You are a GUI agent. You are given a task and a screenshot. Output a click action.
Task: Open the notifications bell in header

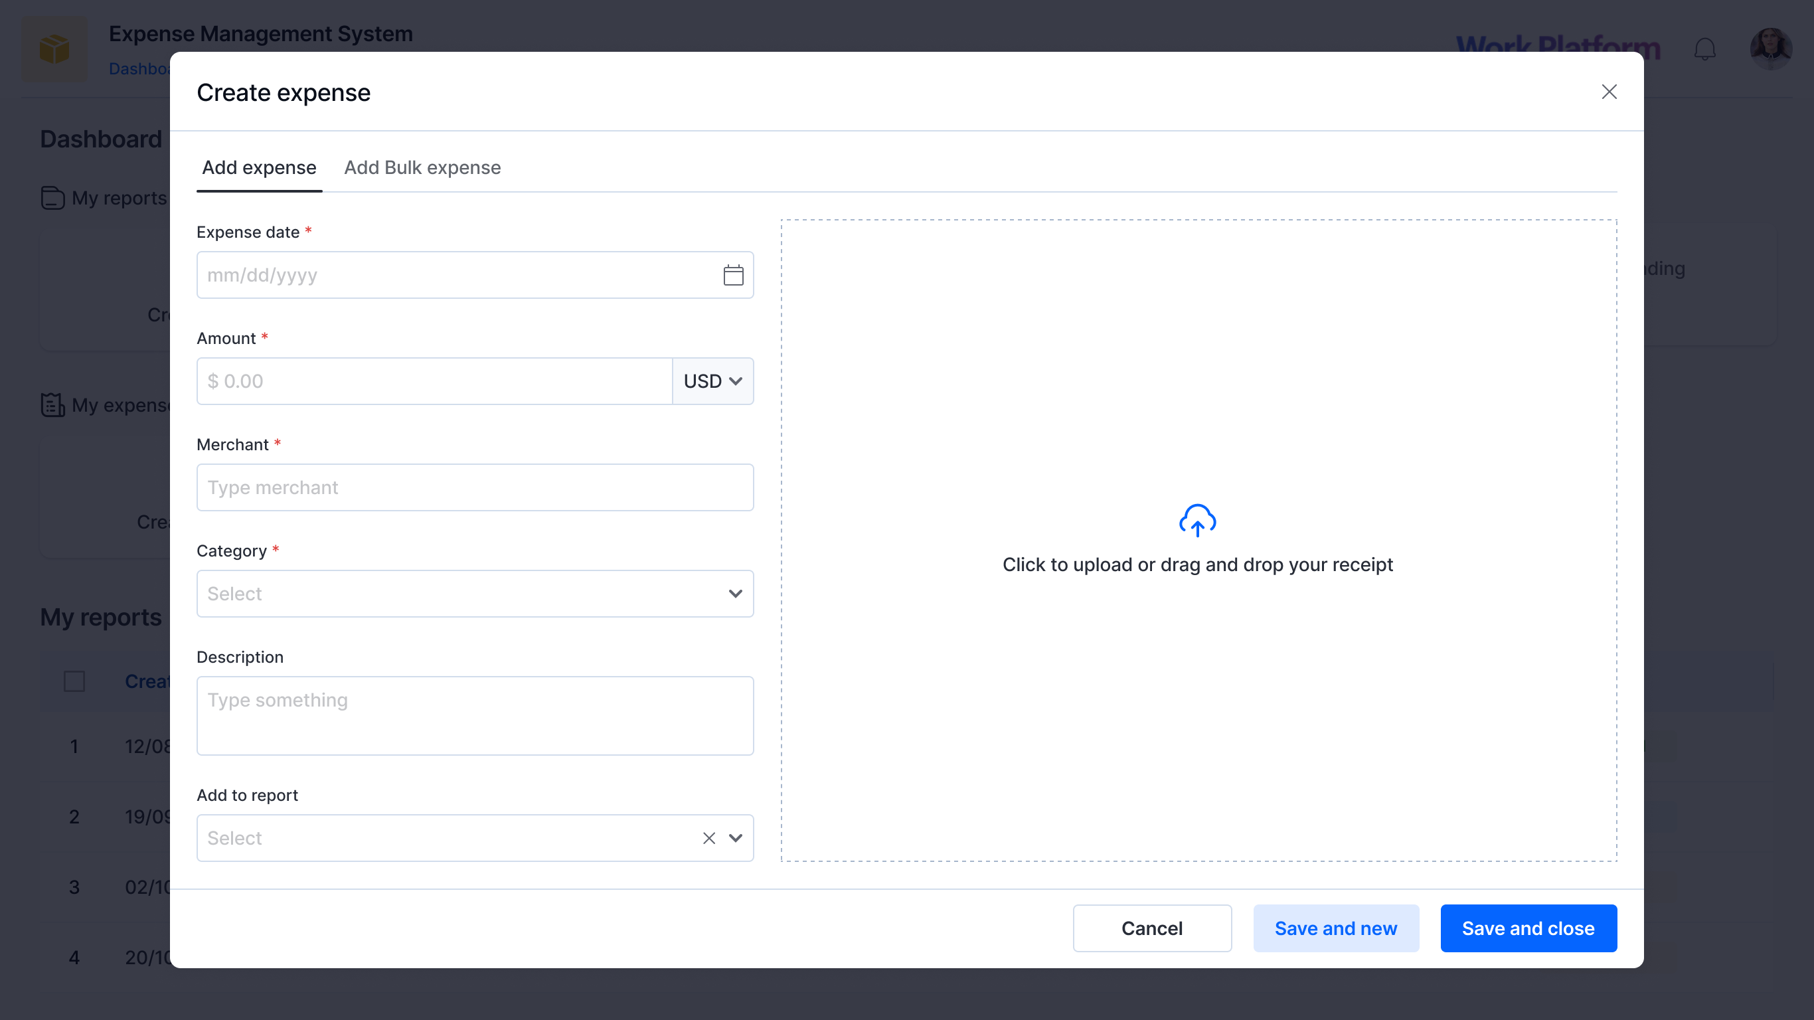point(1704,49)
